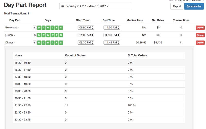This screenshot has height=129, width=206.
Task: Select the 18:30 - 19:30 hours row
Action: [x=99, y=84]
